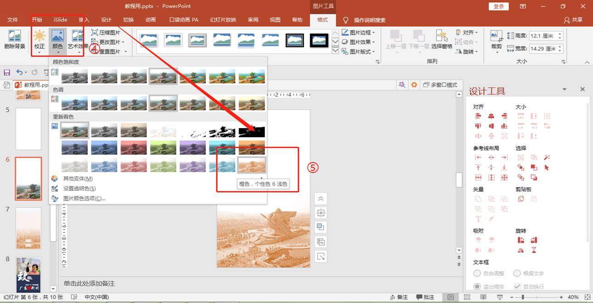593x303 pixels.
Task: Click the 登录 sign-in button
Action: click(499, 6)
